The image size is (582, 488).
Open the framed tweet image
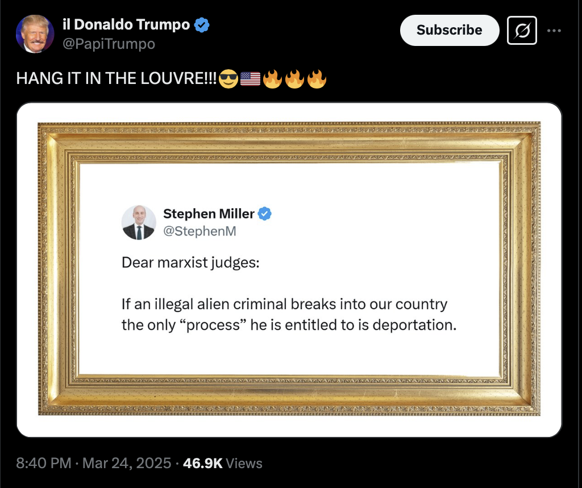point(289,270)
